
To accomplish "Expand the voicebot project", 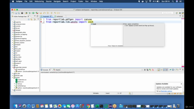I will point(12,90).
